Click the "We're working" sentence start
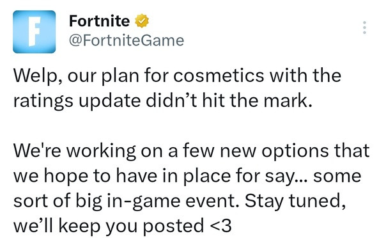 (x=75, y=151)
